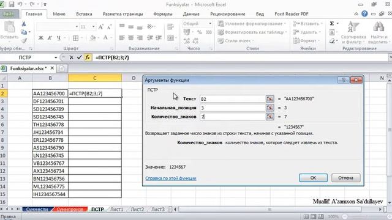Open Условное форматирование dropdown
The image size is (392, 220).
click(x=252, y=24)
